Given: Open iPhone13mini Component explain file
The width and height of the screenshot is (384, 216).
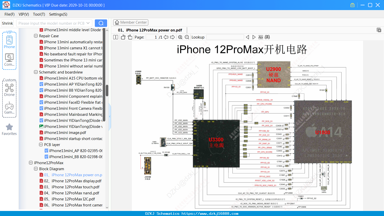Looking at the screenshot, I should click(73, 96).
